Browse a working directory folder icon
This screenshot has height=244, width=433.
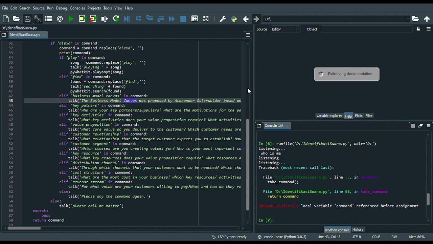(x=415, y=19)
